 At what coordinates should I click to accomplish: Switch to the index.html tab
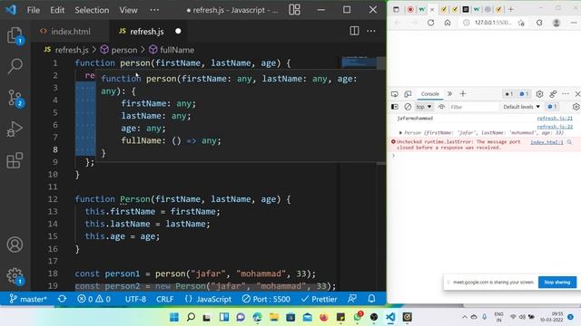point(71,32)
